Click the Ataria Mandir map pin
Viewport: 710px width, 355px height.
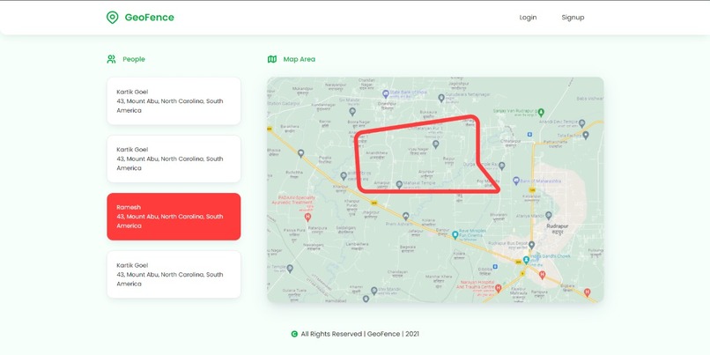pos(549,216)
